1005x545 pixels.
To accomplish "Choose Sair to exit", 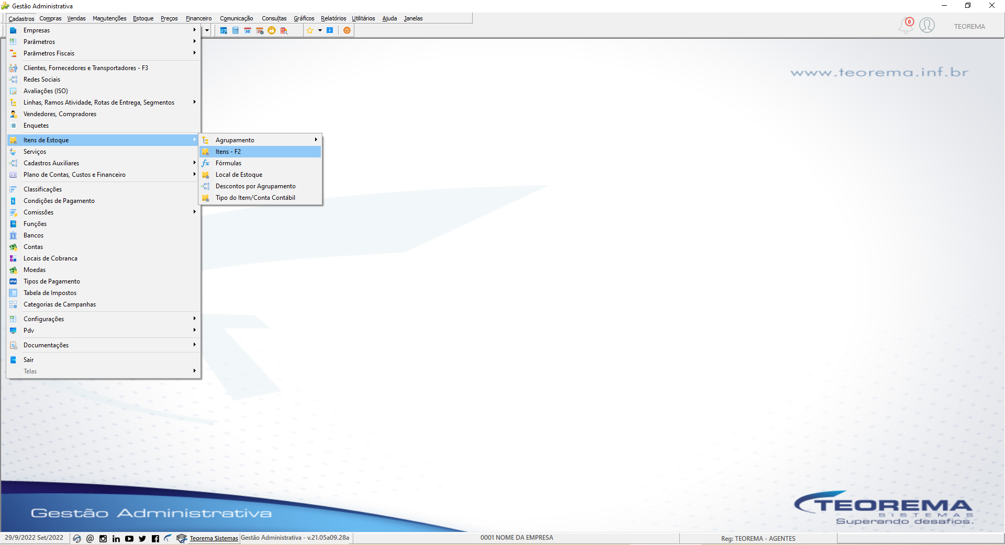I will [x=104, y=360].
